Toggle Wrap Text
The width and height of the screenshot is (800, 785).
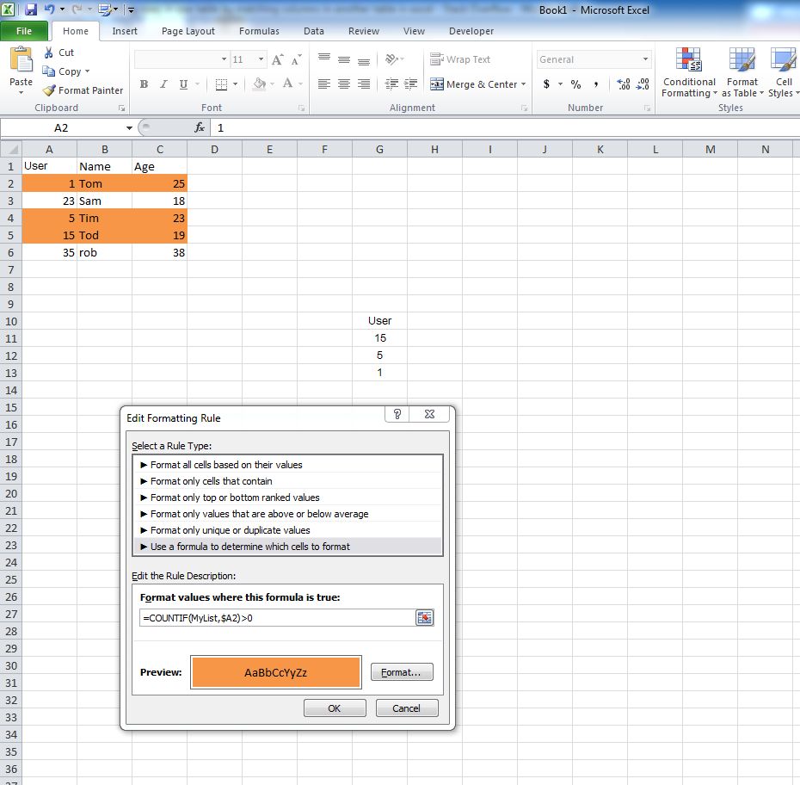459,59
